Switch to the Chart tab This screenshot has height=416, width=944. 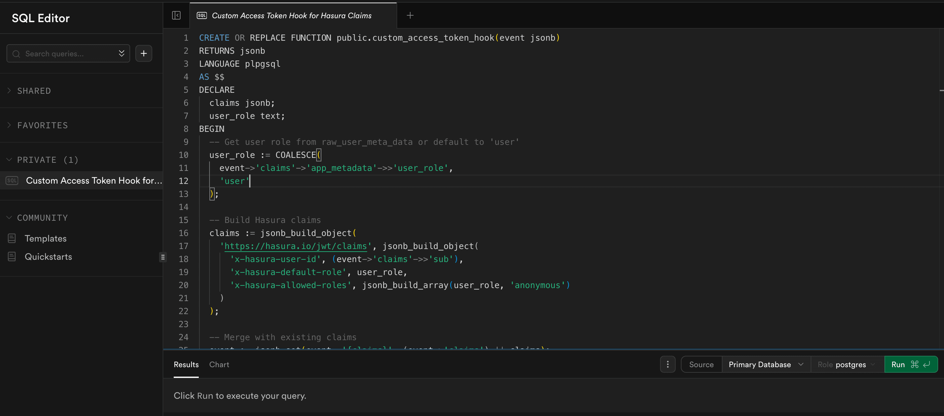(219, 364)
